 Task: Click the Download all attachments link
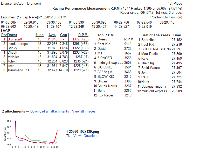(50, 111)
